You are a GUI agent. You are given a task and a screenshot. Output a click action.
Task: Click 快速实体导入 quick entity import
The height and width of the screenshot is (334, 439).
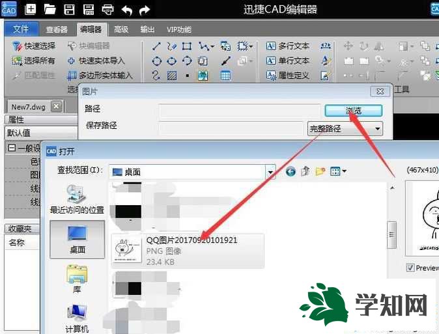click(96, 61)
